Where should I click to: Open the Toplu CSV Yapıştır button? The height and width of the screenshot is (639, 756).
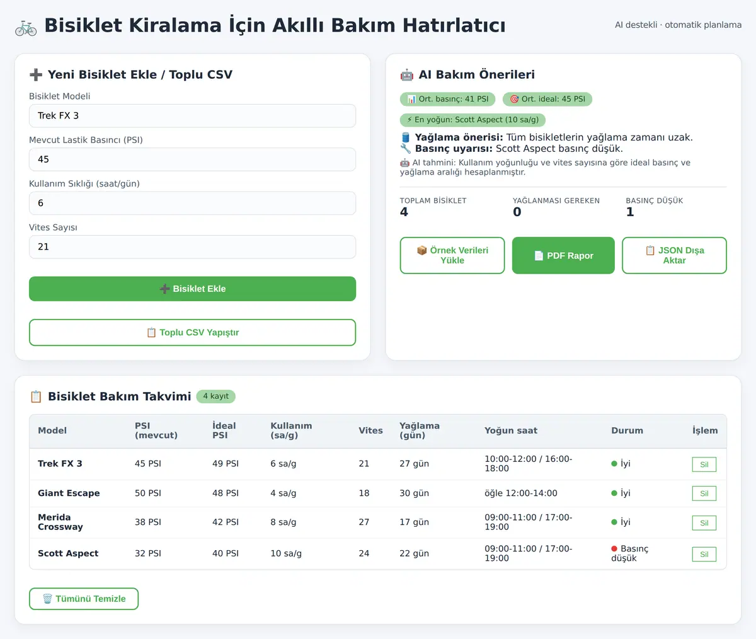coord(192,333)
